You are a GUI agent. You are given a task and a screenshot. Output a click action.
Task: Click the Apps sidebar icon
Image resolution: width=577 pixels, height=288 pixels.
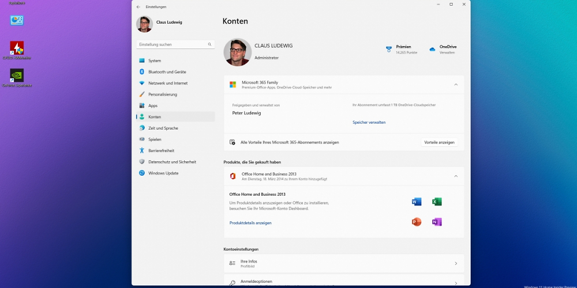[142, 105]
